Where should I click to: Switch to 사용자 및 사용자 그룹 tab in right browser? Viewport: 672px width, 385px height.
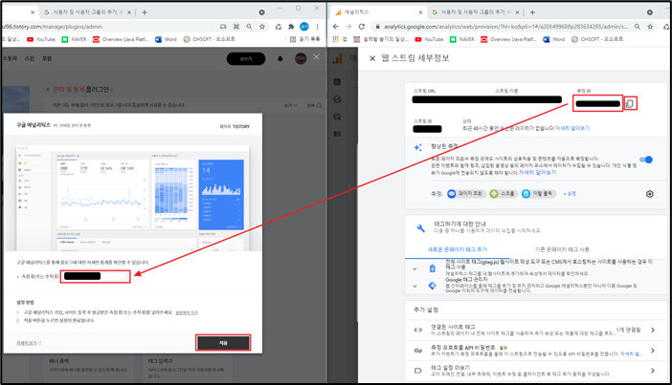pyautogui.click(x=476, y=12)
